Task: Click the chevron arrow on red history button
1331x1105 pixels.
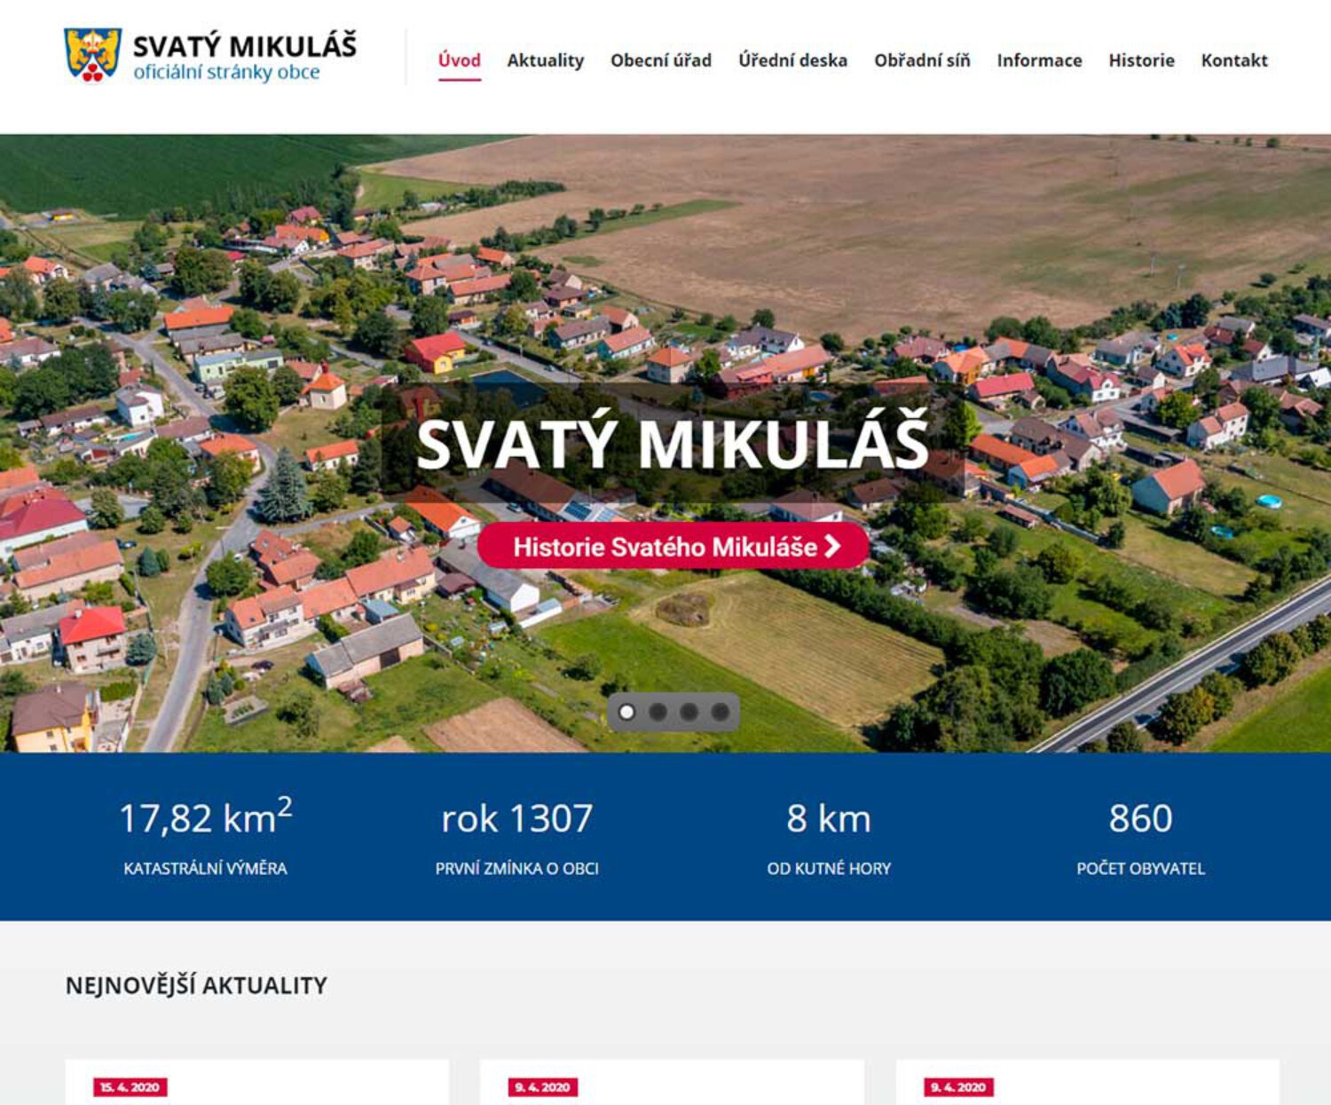Action: coord(832,546)
